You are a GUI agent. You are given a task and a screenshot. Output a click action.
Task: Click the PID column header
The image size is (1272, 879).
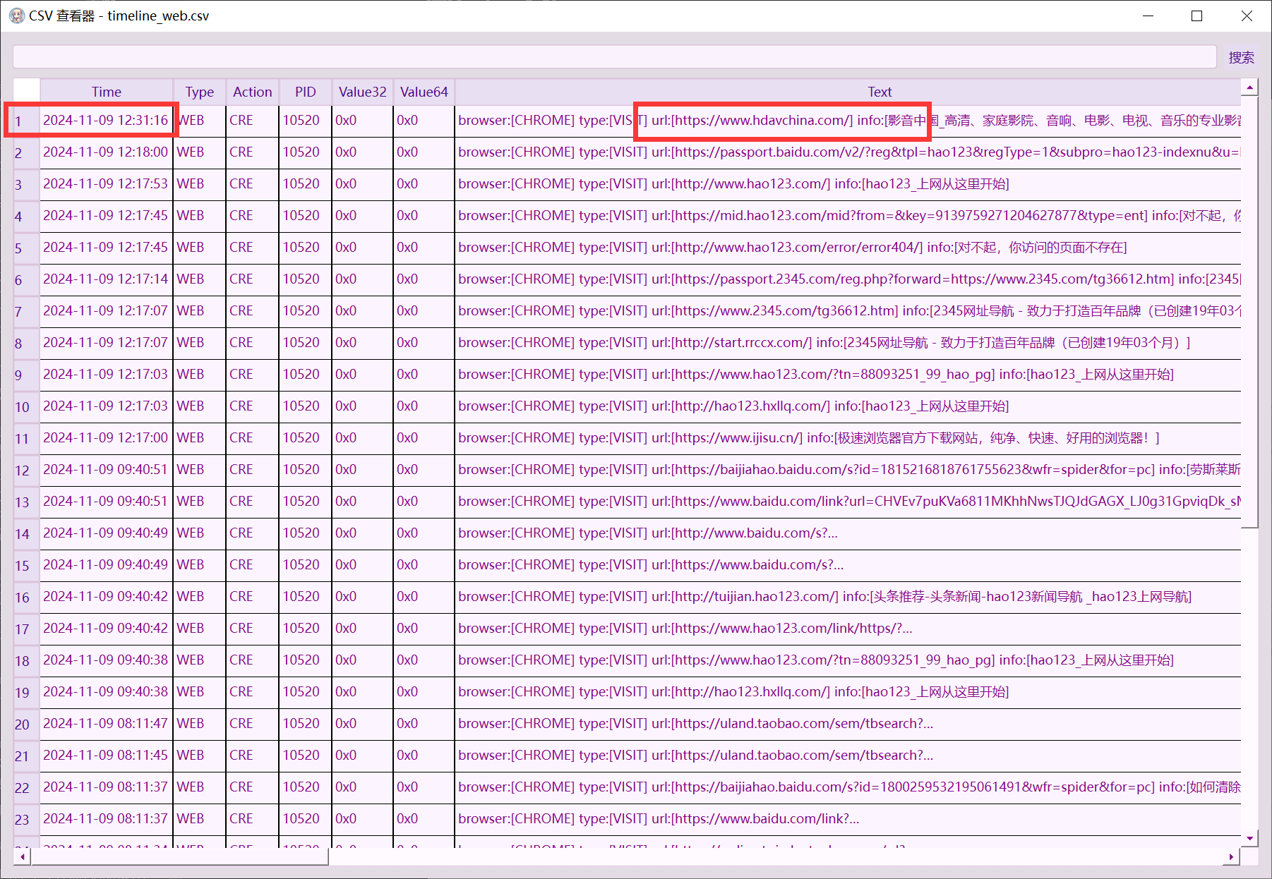coord(306,92)
